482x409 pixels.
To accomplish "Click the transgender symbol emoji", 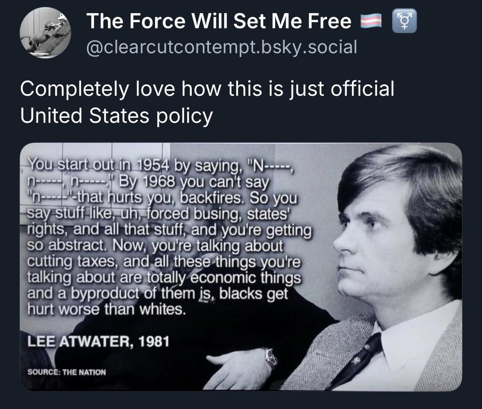I will 404,22.
